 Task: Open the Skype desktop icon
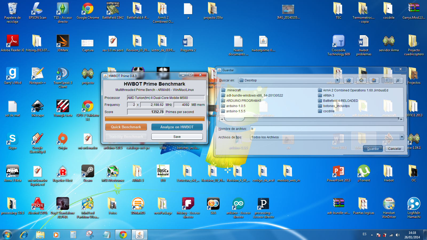coord(13,141)
